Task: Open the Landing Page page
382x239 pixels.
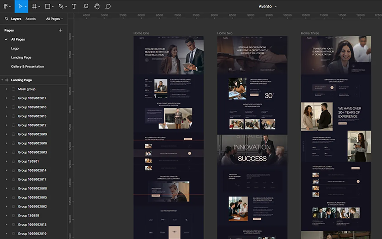Action: coord(21,57)
